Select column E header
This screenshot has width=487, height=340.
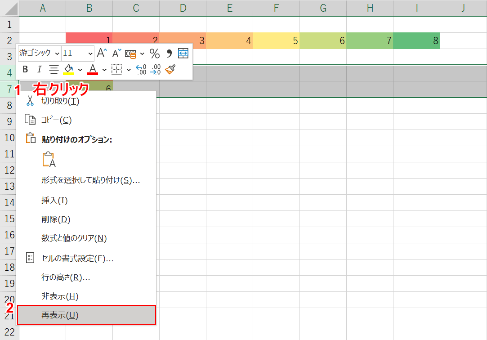(x=229, y=8)
